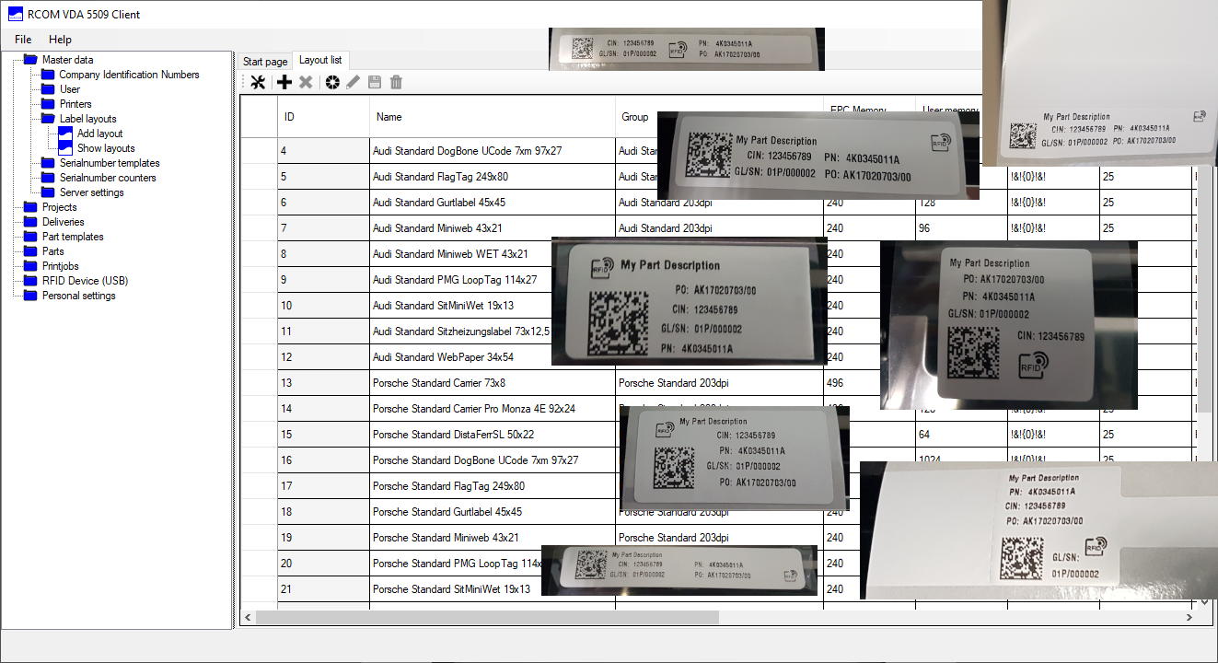This screenshot has width=1218, height=663.
Task: Click Group cell in row ID 7
Action: tap(720, 227)
